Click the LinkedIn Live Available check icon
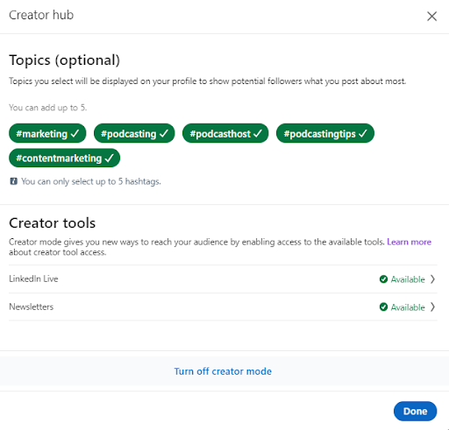This screenshot has width=449, height=430. point(383,279)
